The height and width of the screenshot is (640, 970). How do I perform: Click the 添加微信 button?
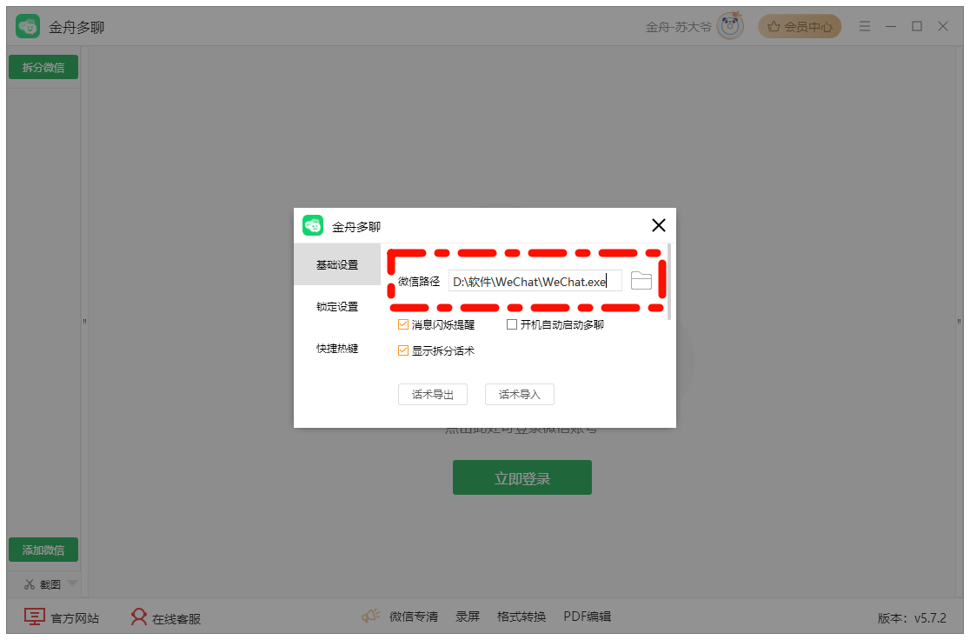pos(43,550)
